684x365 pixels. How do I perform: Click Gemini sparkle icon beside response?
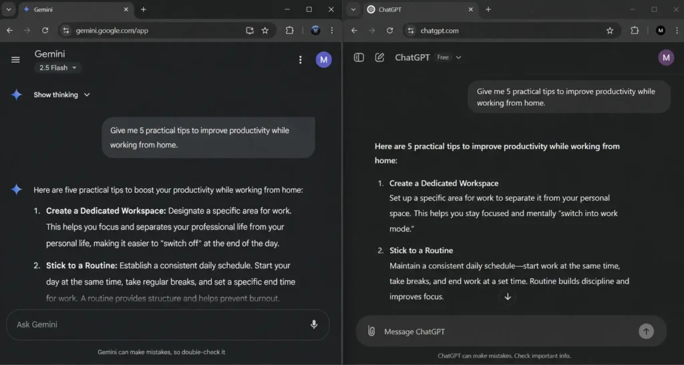click(17, 190)
